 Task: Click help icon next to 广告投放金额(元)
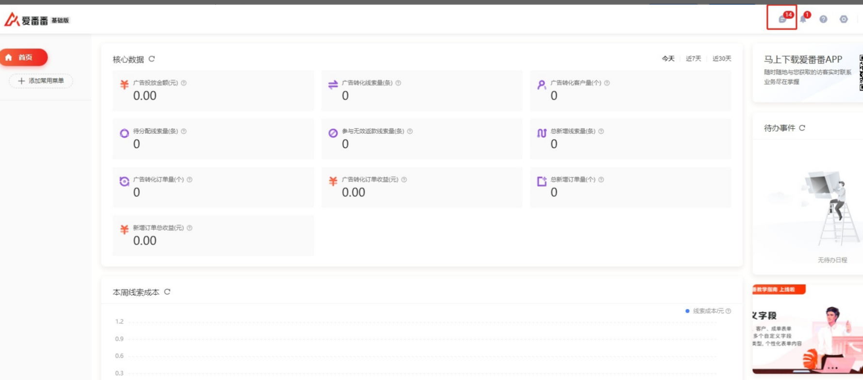(184, 83)
